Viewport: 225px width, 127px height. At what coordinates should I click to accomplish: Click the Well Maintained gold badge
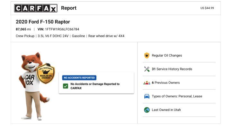pyautogui.click(x=46, y=74)
